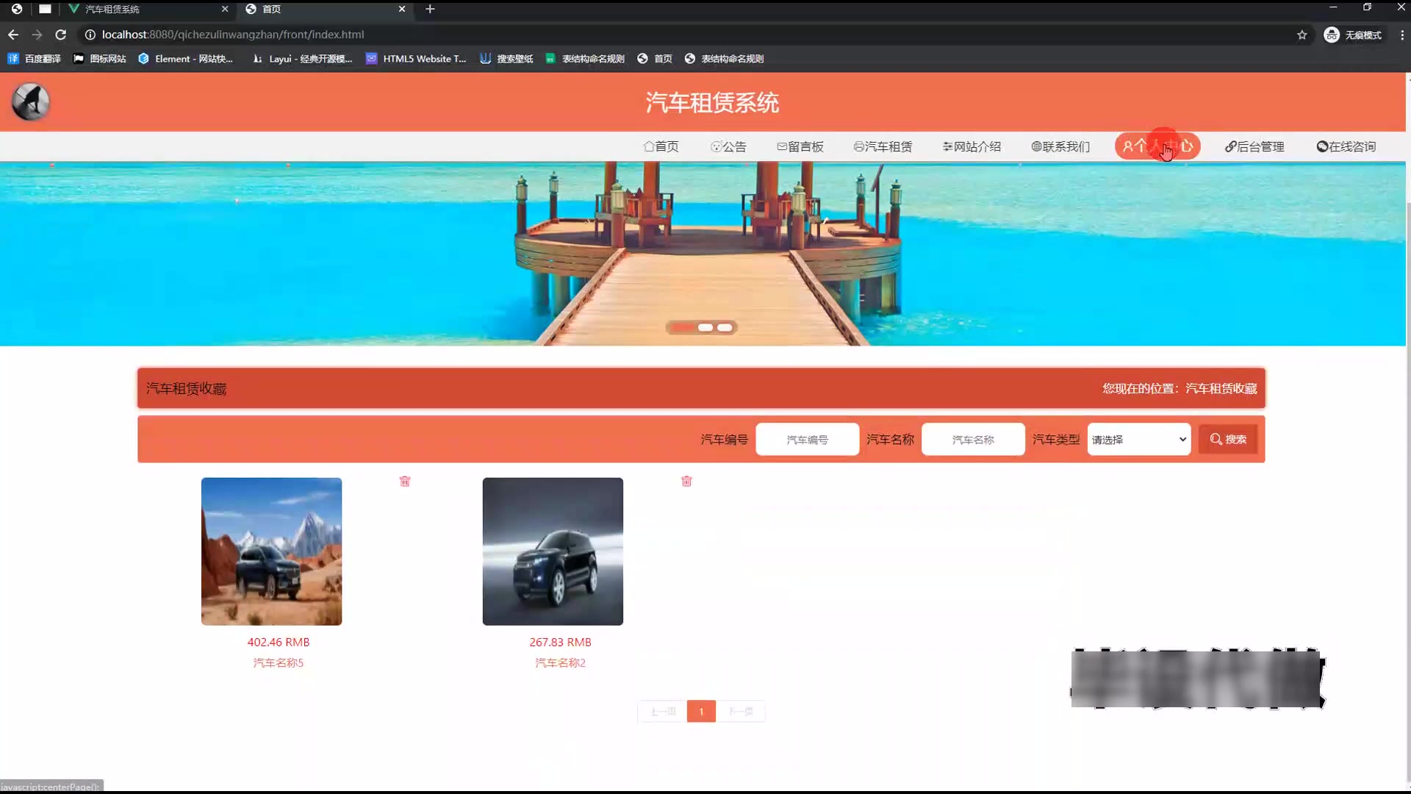This screenshot has height=794, width=1411.
Task: Focus the 汽车名称 search field
Action: click(x=972, y=440)
